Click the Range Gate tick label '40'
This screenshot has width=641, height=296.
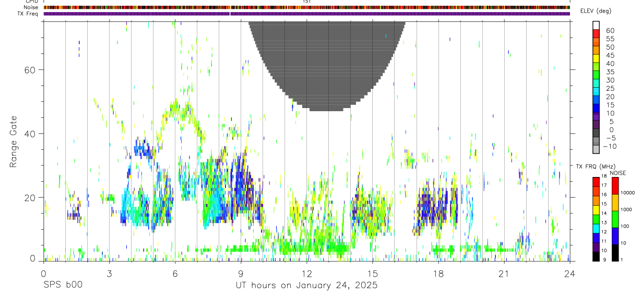(x=30, y=134)
